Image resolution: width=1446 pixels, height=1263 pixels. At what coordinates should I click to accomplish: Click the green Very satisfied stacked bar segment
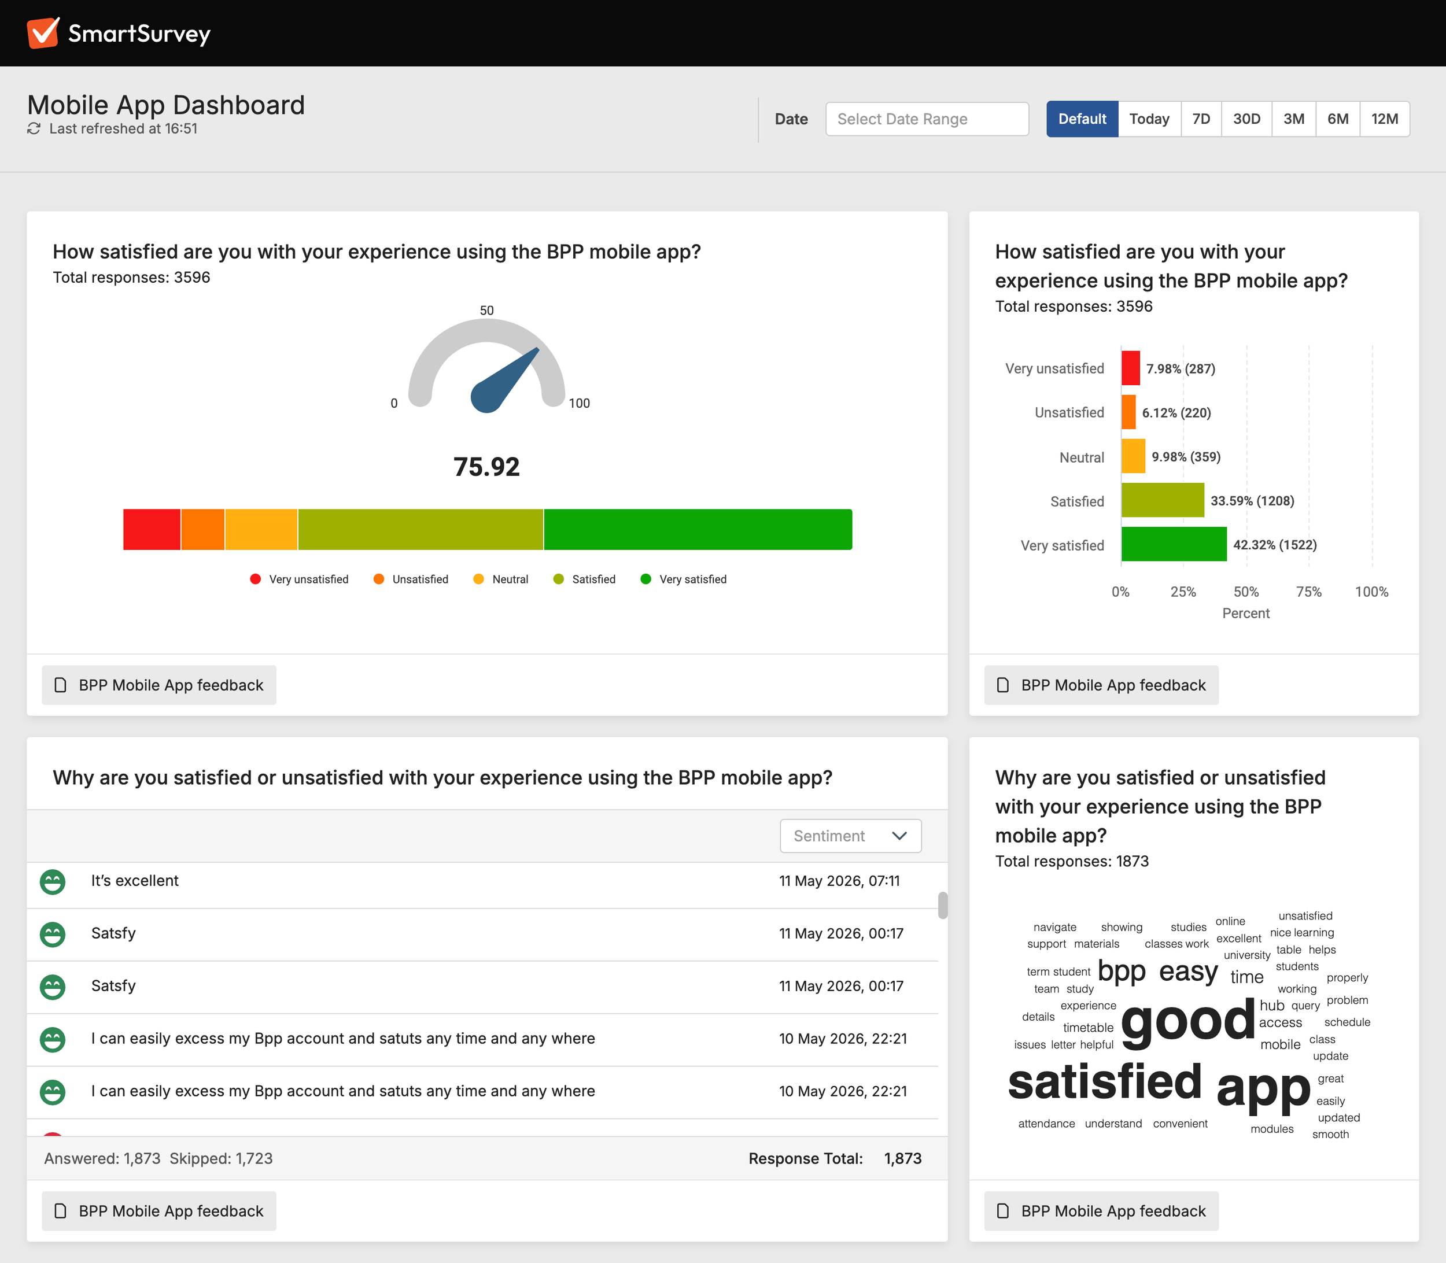pos(698,529)
